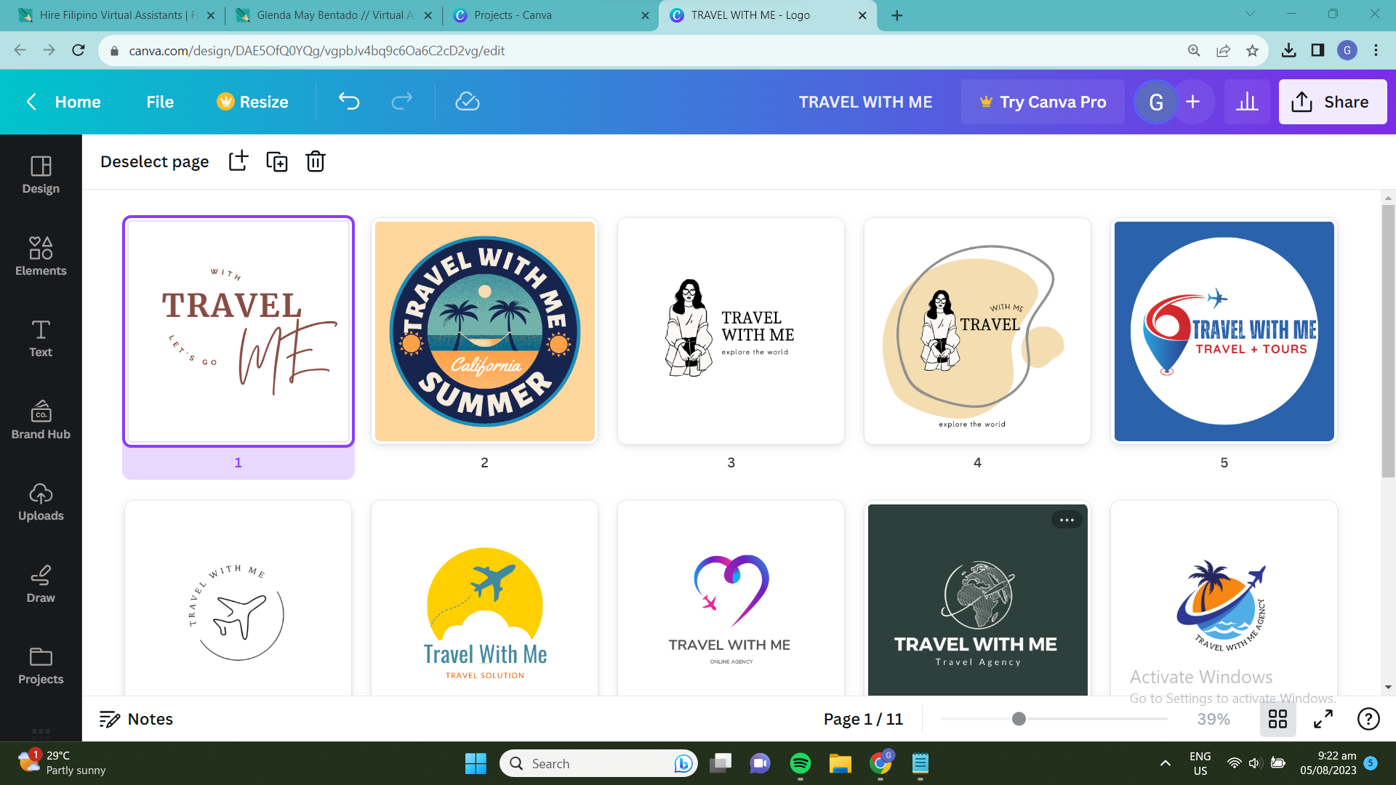
Task: Click Try Canva Pro button
Action: pyautogui.click(x=1043, y=102)
